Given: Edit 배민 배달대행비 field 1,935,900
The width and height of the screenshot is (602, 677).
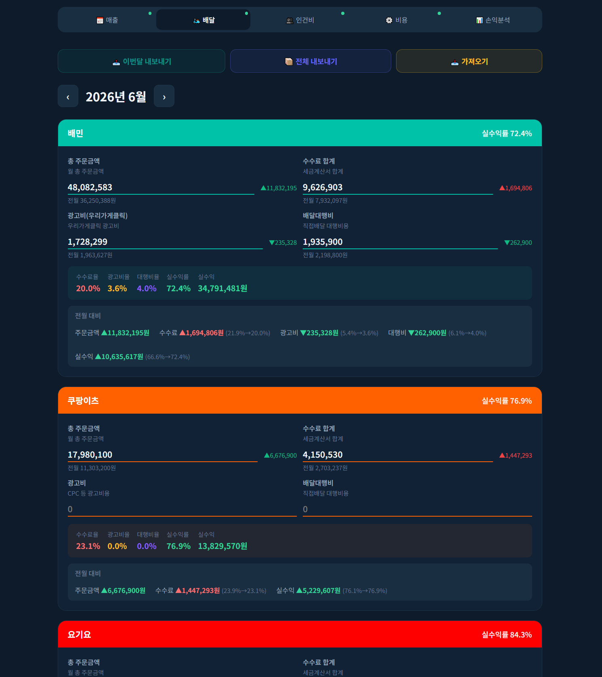Looking at the screenshot, I should click(400, 242).
